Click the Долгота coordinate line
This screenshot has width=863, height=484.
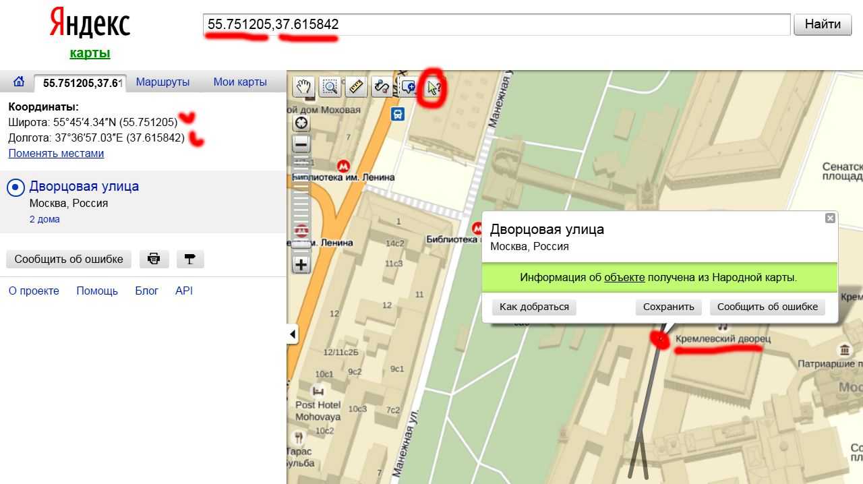click(96, 138)
